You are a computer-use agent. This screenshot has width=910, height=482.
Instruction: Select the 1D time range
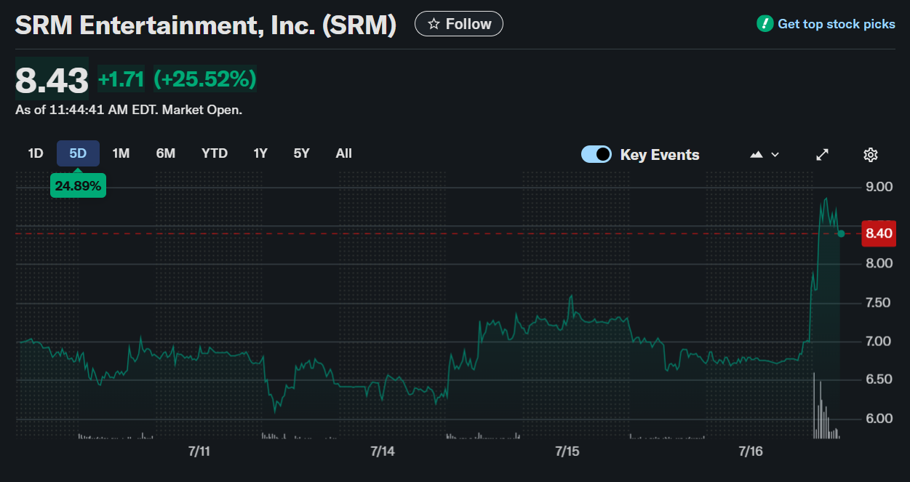[x=36, y=153]
